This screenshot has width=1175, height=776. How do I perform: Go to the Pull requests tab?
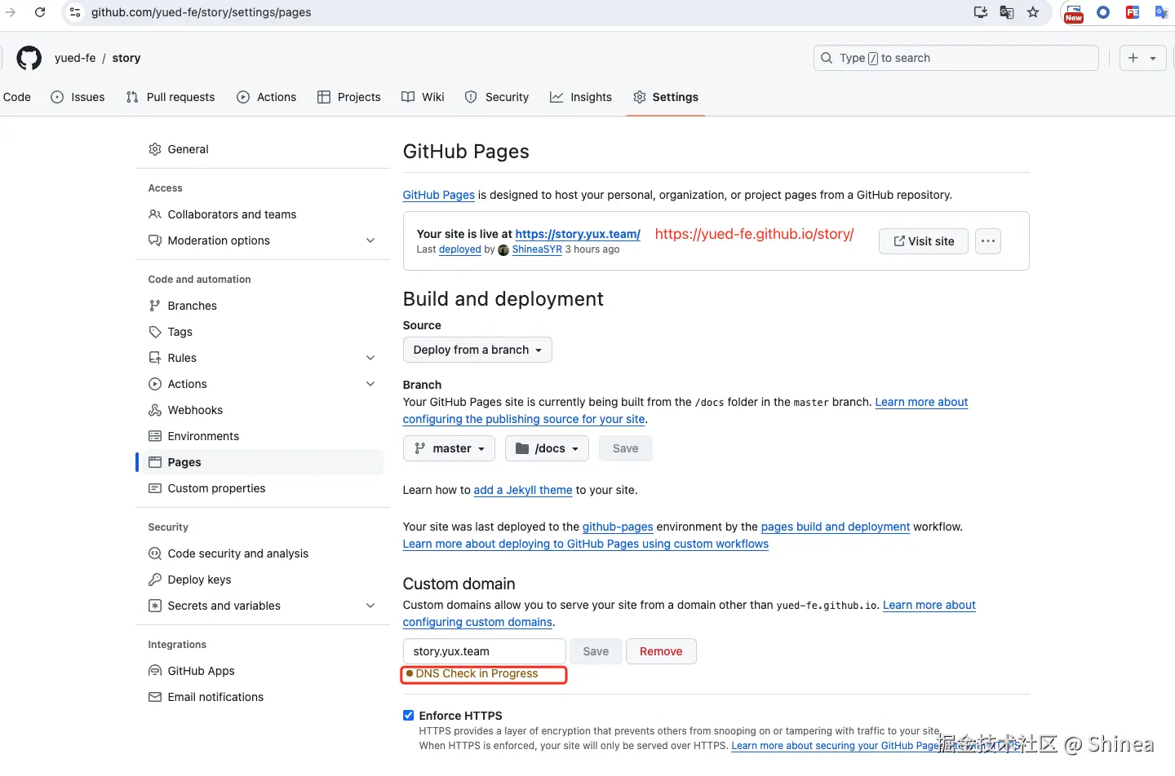(x=171, y=97)
